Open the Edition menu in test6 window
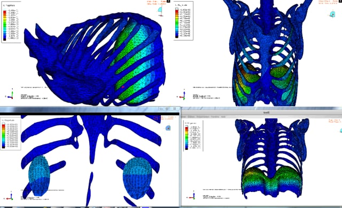 click(x=191, y=117)
